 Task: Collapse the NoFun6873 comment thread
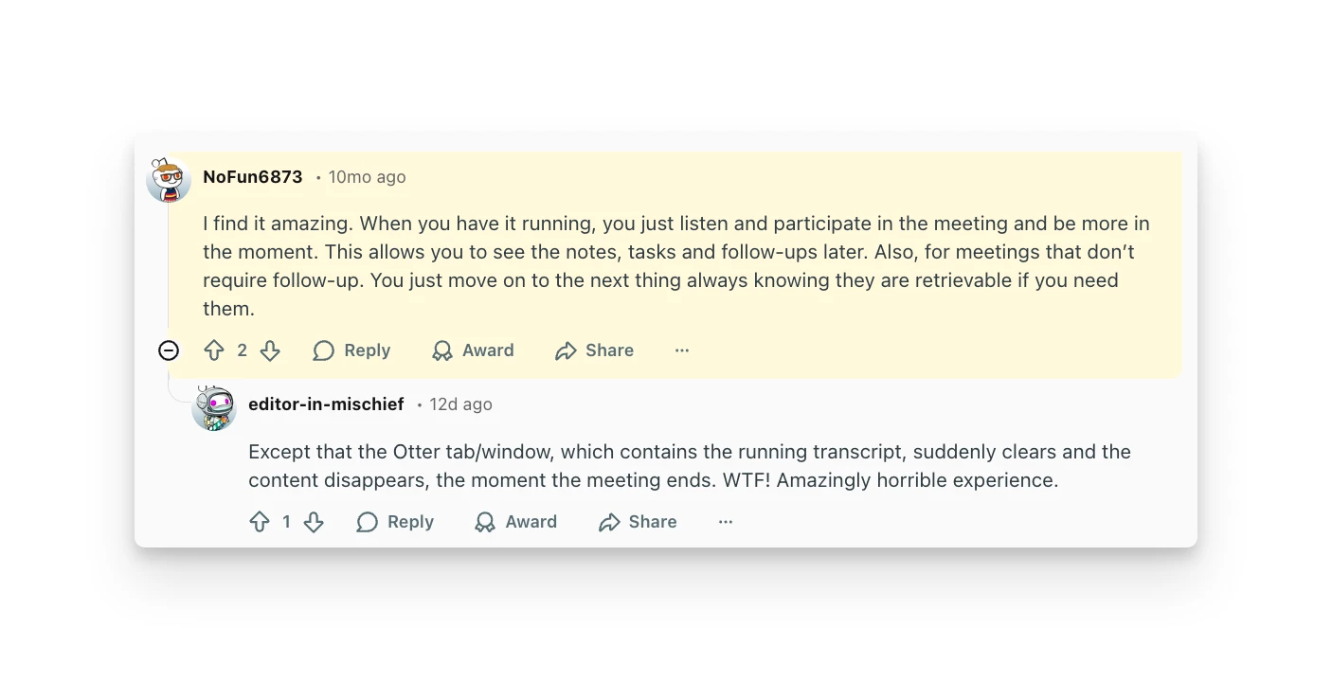coord(169,350)
